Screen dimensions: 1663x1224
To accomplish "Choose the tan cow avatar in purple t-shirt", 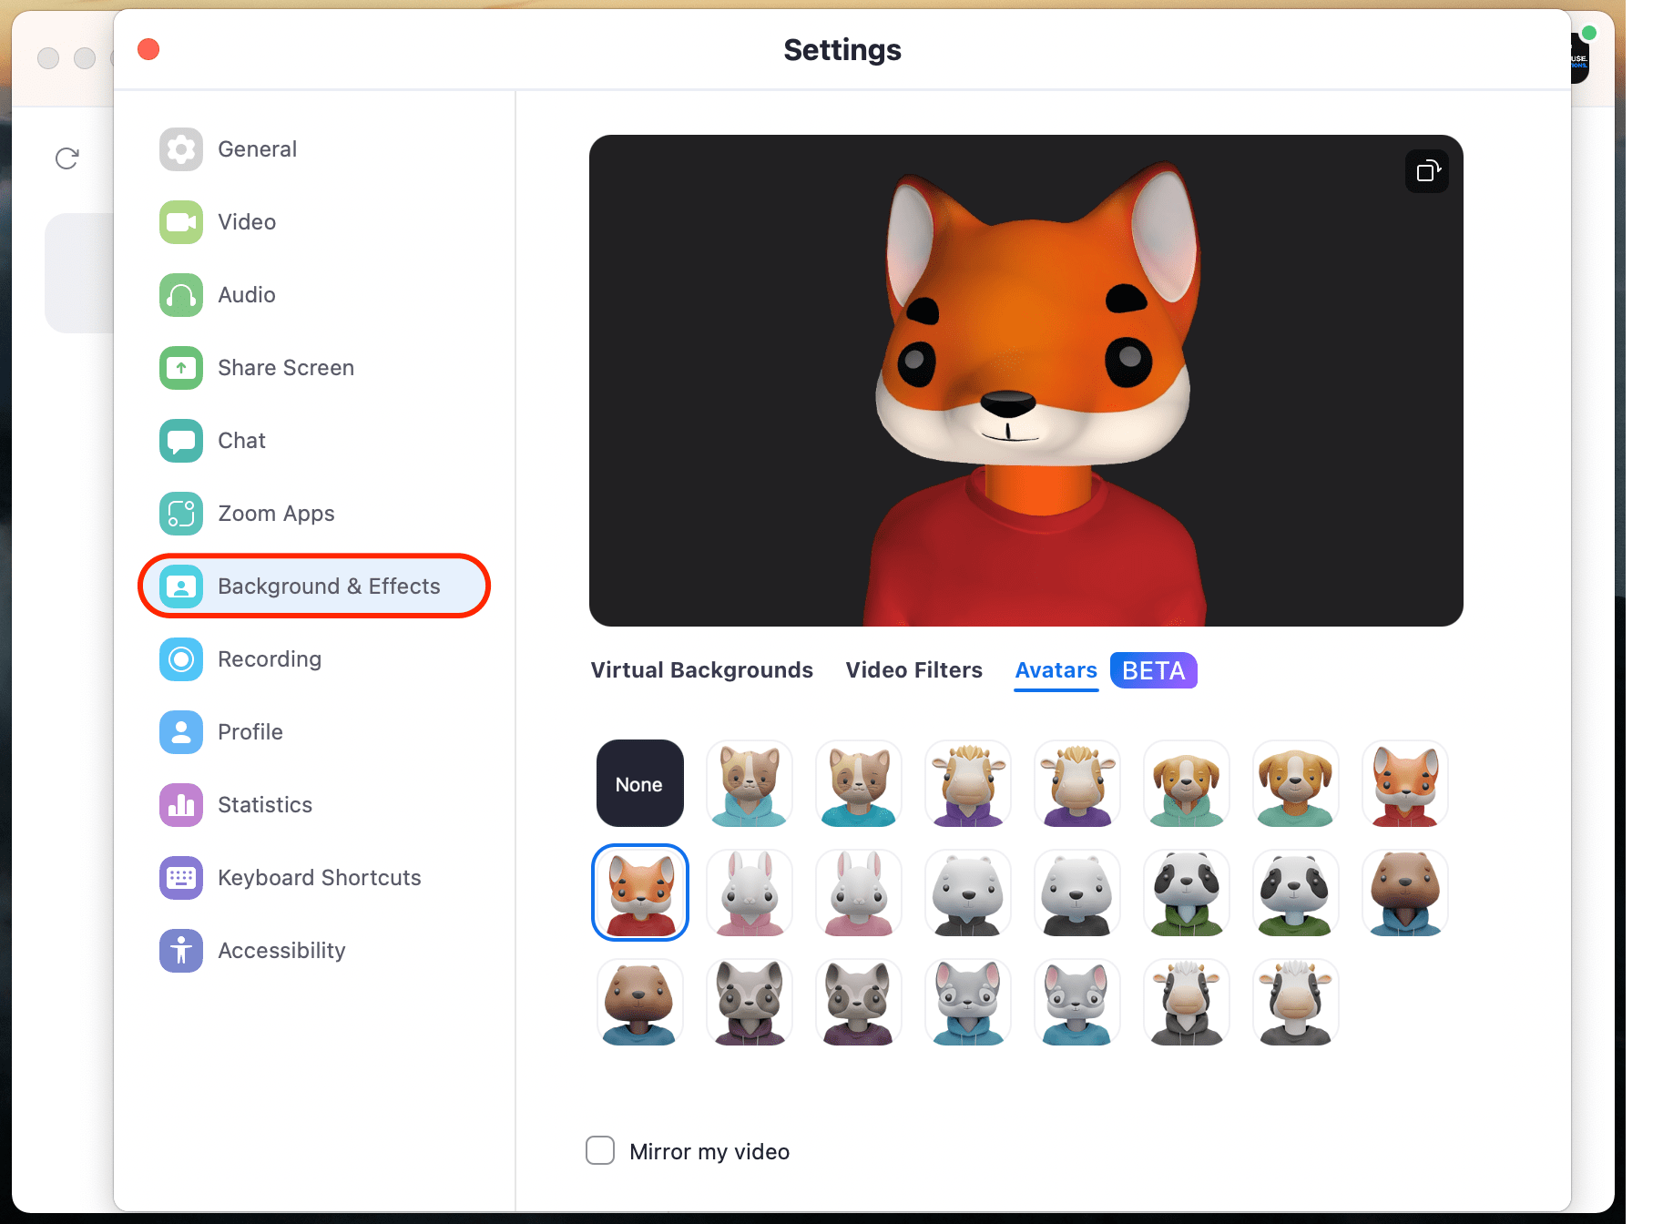I will click(x=1077, y=783).
